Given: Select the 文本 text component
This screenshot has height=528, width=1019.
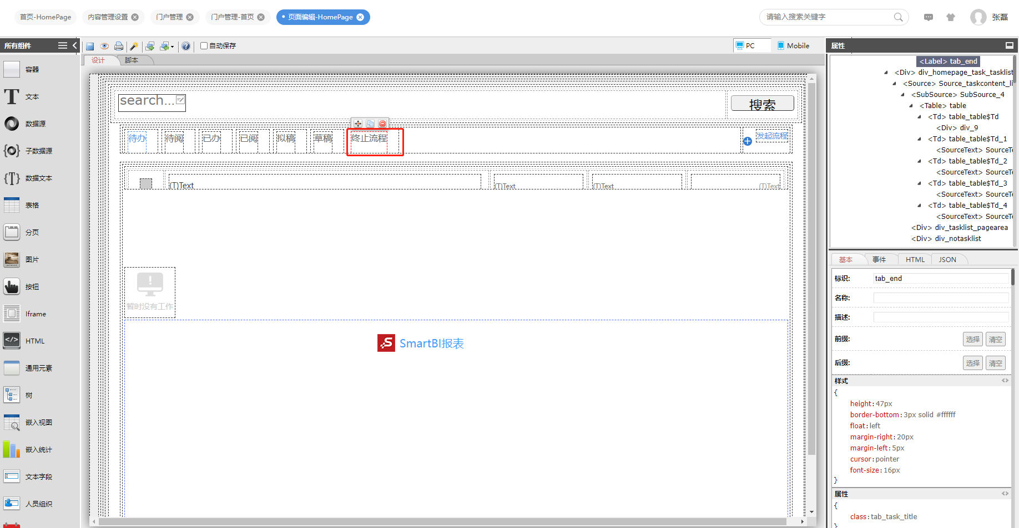Looking at the screenshot, I should click(x=22, y=96).
